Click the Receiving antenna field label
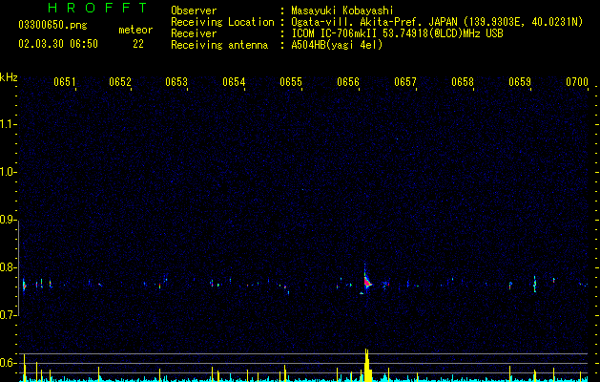The width and height of the screenshot is (600, 382). pyautogui.click(x=219, y=45)
